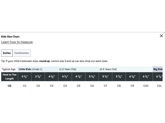Close the Kids Size Chart panel
The height and width of the screenshot is (123, 165).
click(x=161, y=36)
